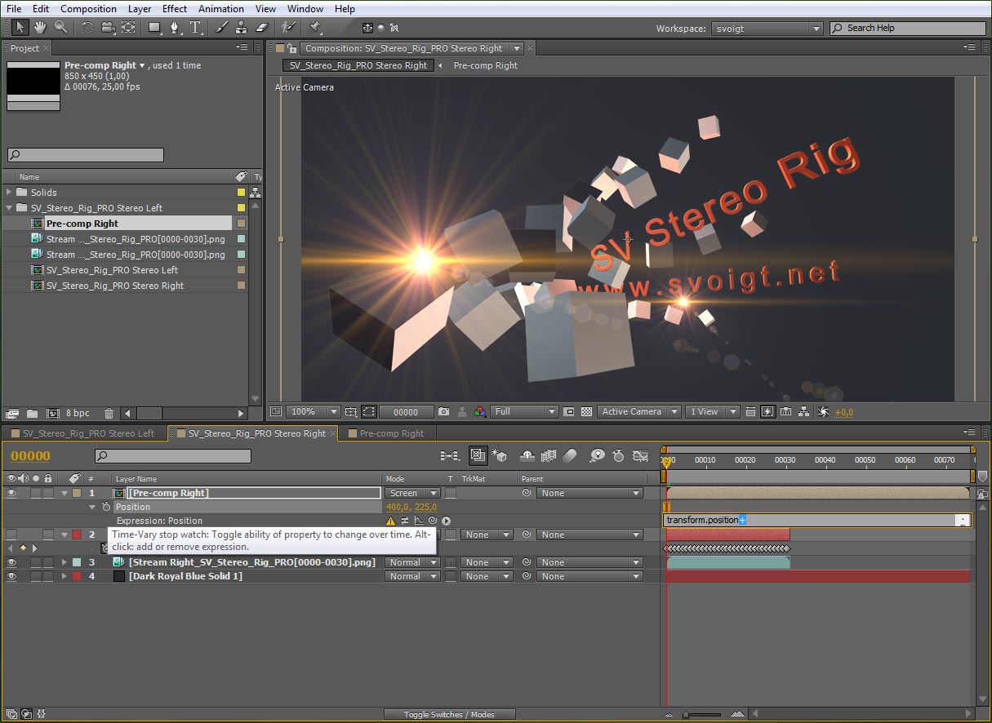Click Toggle Switches / Modes button
Screen dimensions: 992x723
449,714
